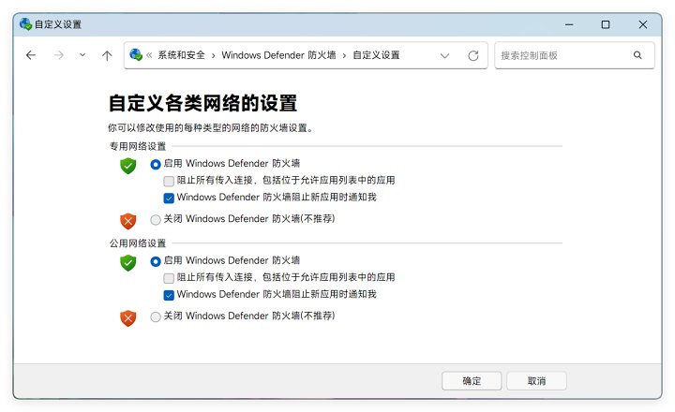Click the control panel icon in address bar
Image resolution: width=675 pixels, height=412 pixels.
136,55
